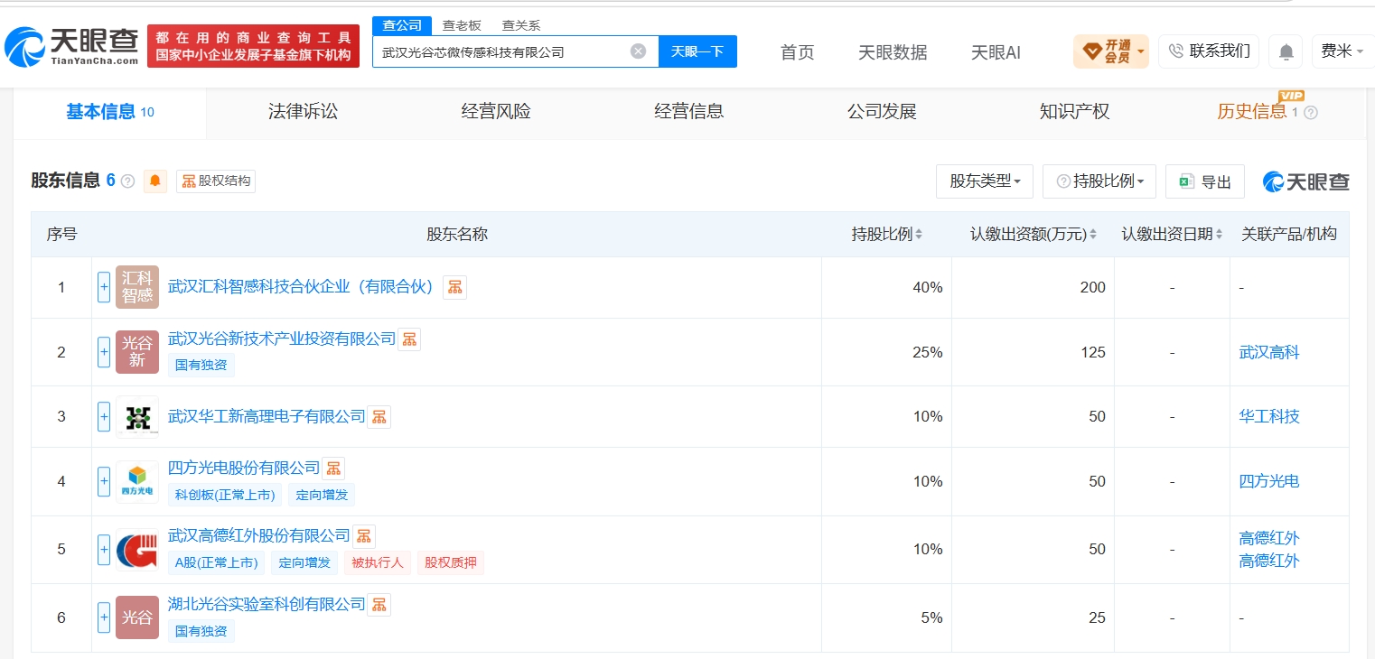Screen dimensions: 1375x659
Task: Click the orange shareholder alert bell icon
Action: (155, 181)
